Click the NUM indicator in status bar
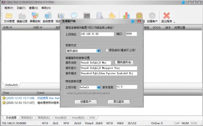Image resolution: width=203 pixels, height=126 pixels. pos(185,123)
